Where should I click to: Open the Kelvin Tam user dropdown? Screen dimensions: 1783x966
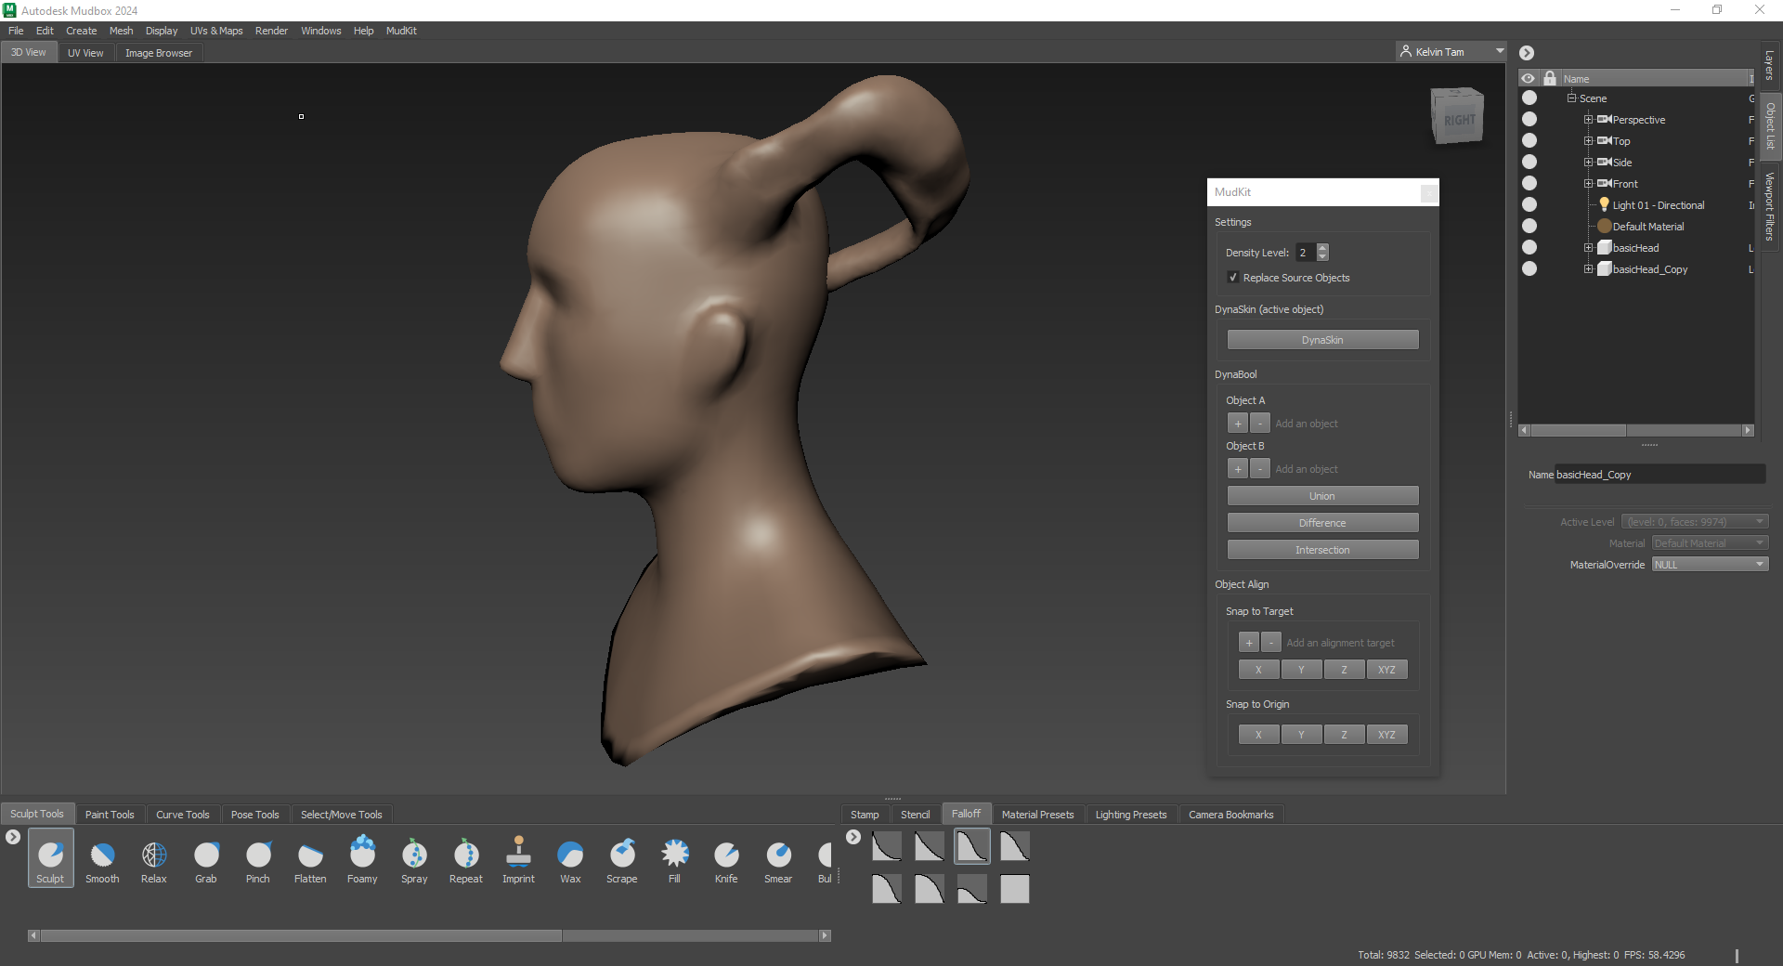point(1451,52)
